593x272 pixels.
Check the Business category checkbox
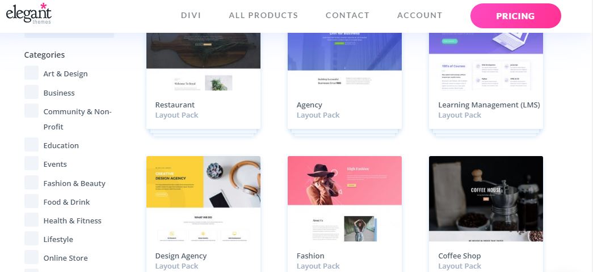pos(31,92)
